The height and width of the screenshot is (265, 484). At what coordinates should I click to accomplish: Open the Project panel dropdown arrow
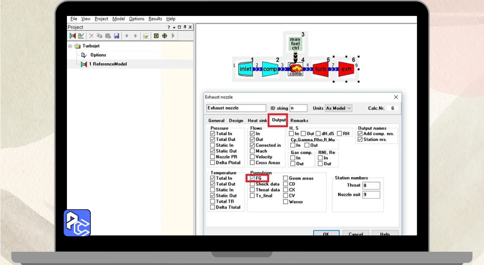174,27
